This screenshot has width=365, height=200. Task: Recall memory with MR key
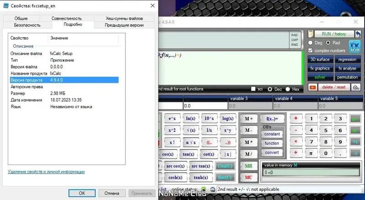pyautogui.click(x=248, y=166)
